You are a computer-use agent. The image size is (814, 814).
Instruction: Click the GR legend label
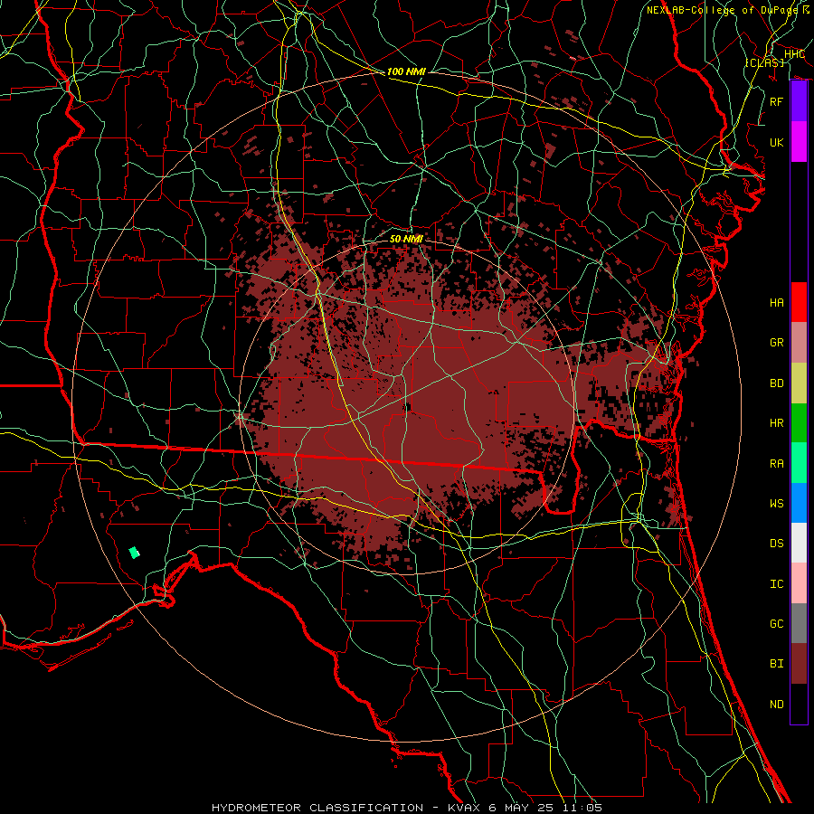point(777,343)
